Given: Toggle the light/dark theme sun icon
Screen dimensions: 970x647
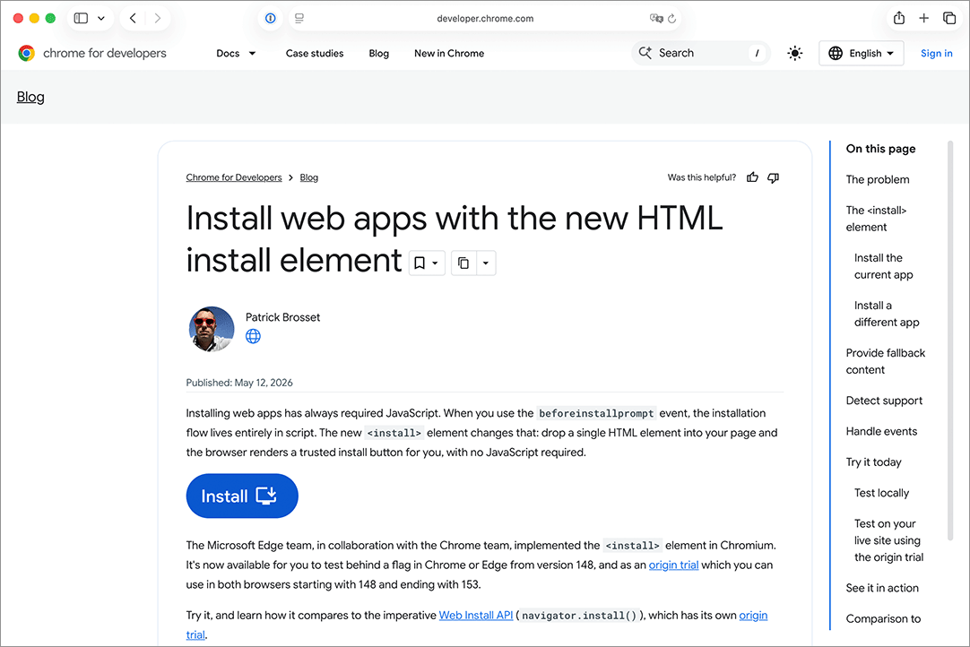Looking at the screenshot, I should coord(795,53).
